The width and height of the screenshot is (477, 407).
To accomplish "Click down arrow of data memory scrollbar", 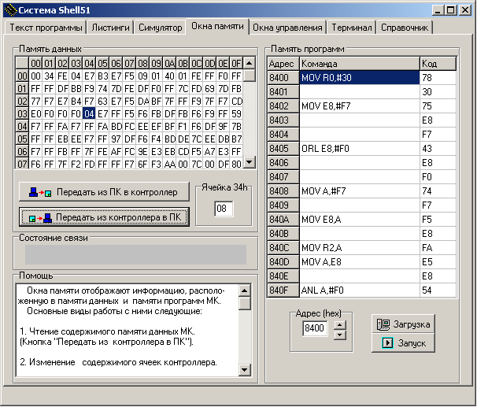I will [250, 162].
